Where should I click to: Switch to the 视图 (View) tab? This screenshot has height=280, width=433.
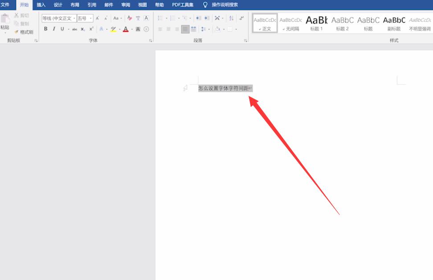click(x=143, y=5)
